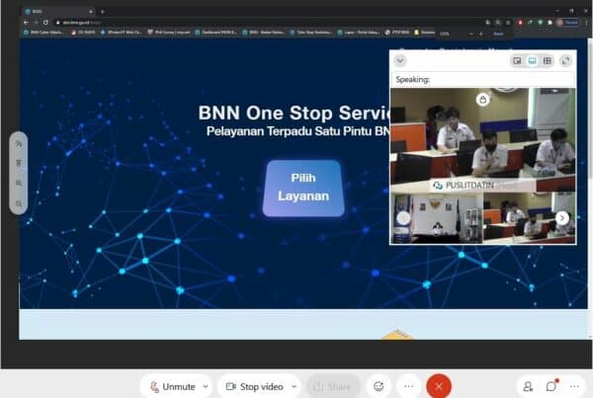Leave the meeting with red X button

coord(439,386)
